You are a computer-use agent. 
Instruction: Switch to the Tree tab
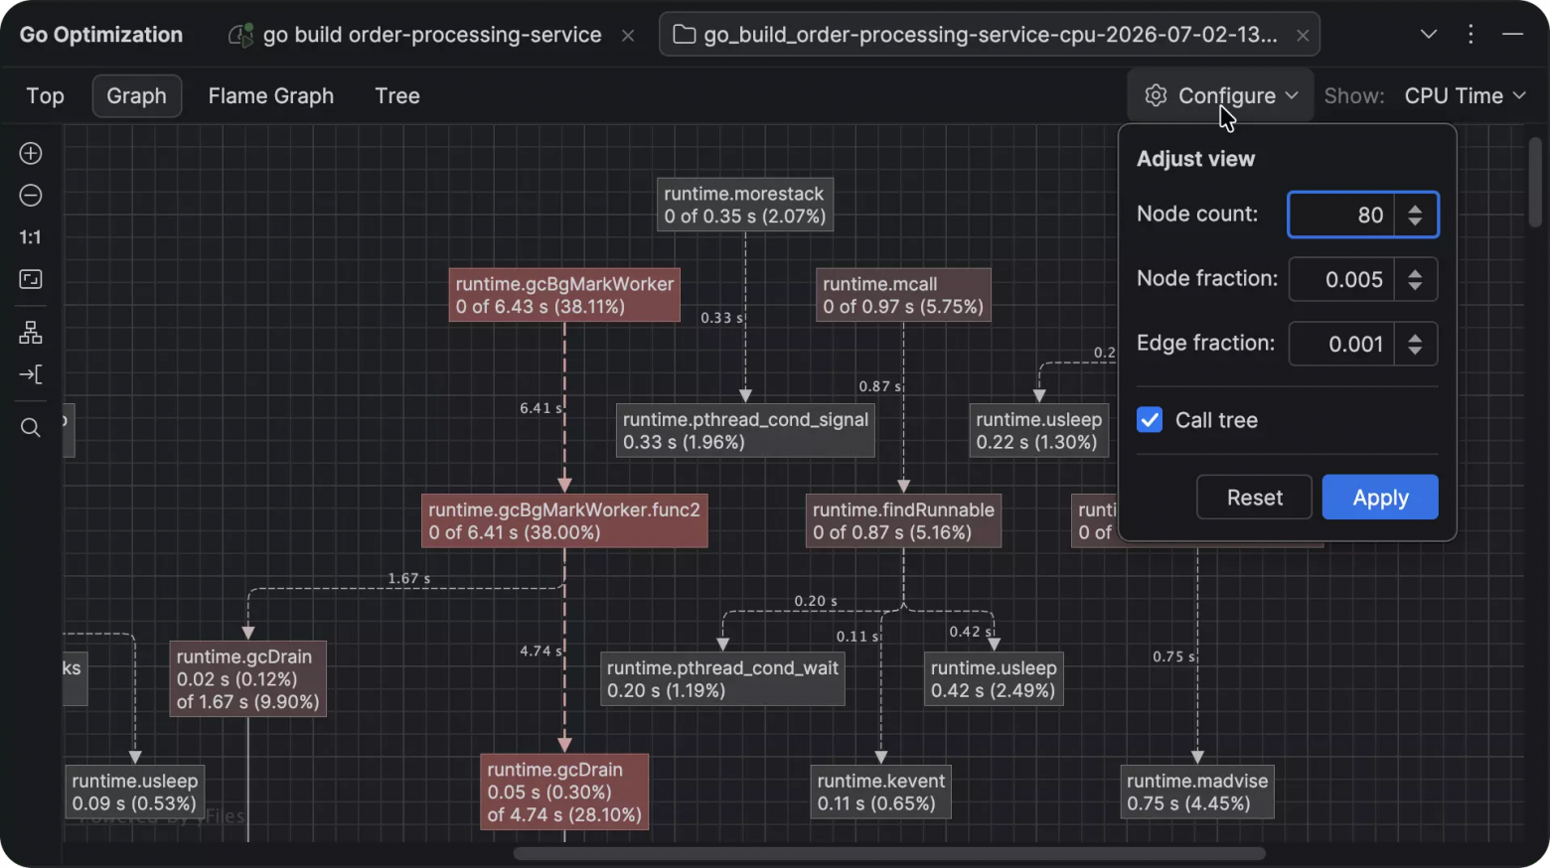pos(397,96)
